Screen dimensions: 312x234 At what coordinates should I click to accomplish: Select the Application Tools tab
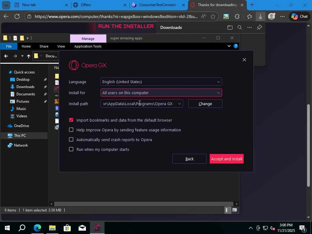coord(88,46)
